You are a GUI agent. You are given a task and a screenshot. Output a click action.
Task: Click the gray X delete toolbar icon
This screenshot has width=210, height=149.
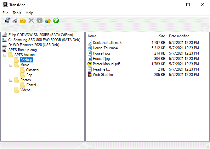[x=31, y=21]
